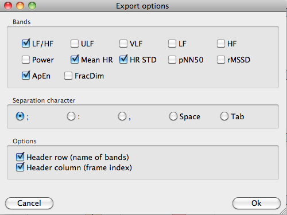Uncheck the LF/HF band checkbox
The image size is (287, 215).
(26, 44)
